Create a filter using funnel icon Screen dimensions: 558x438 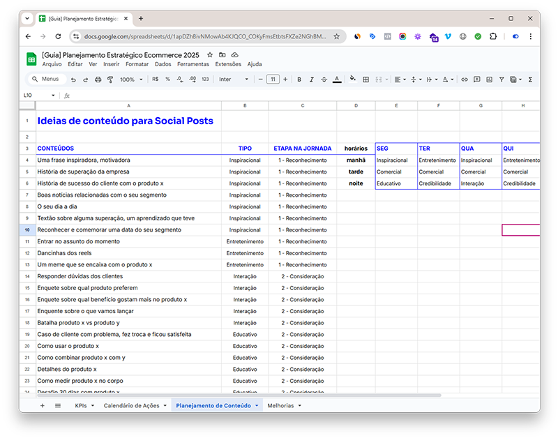pos(502,80)
